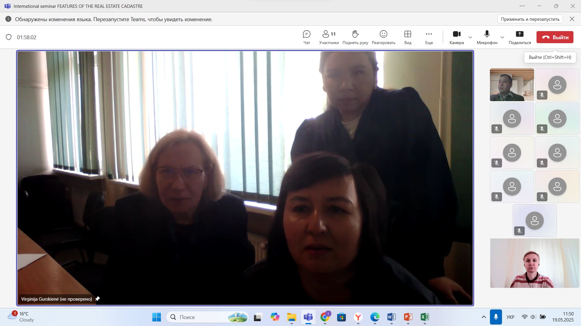Leave the meeting with Выйти button
This screenshot has height=326, width=581.
(x=555, y=37)
